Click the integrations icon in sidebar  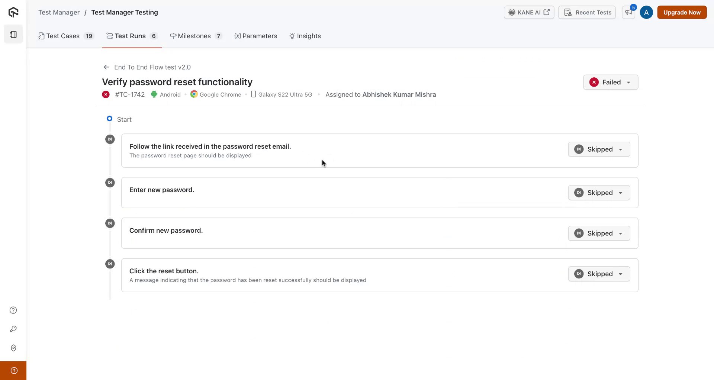click(13, 348)
